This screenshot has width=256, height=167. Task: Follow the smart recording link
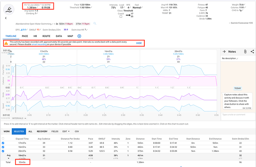[39, 44]
